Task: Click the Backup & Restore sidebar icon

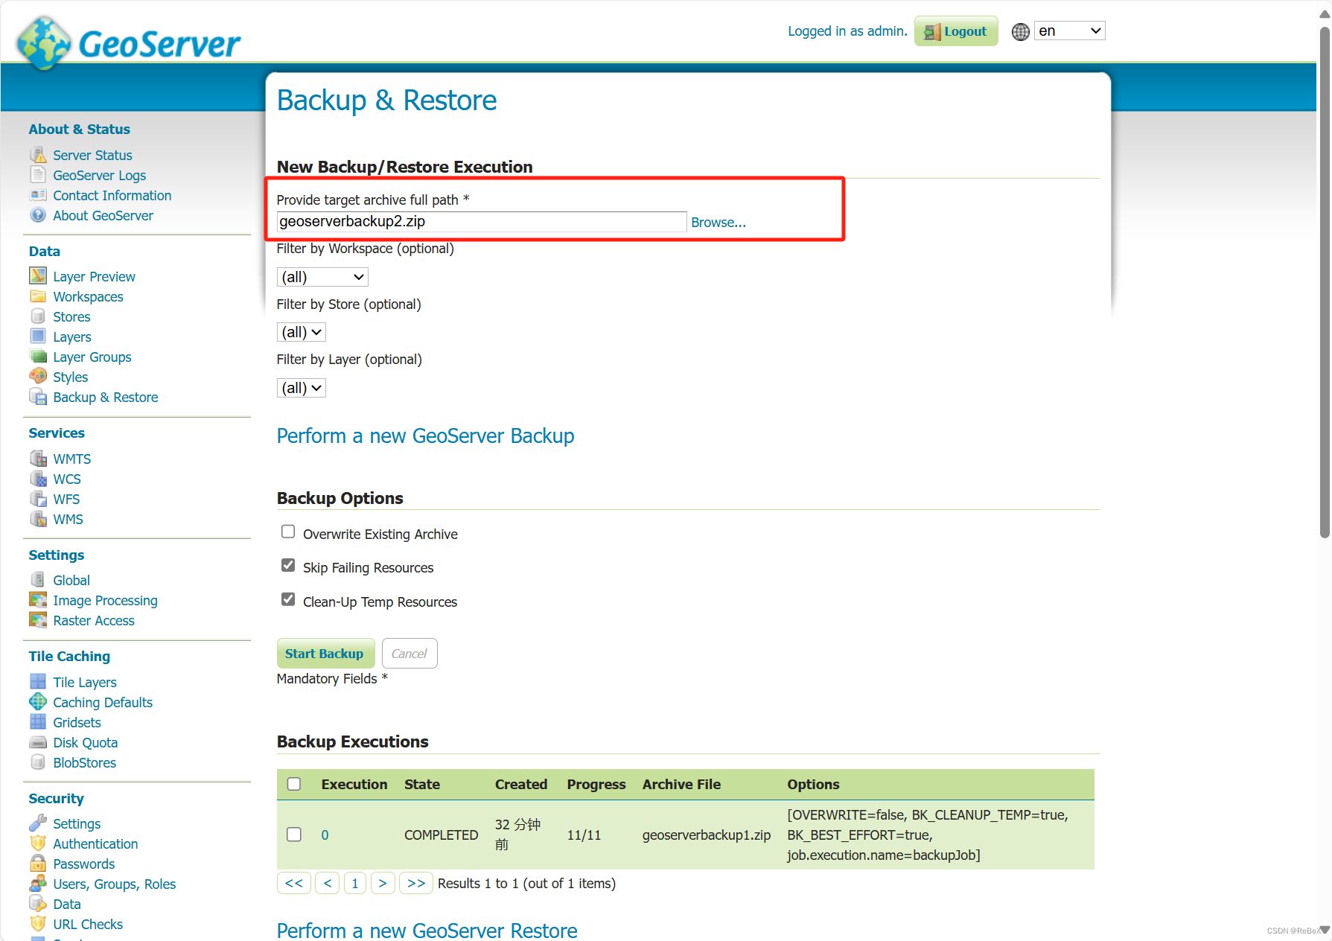Action: click(x=38, y=397)
